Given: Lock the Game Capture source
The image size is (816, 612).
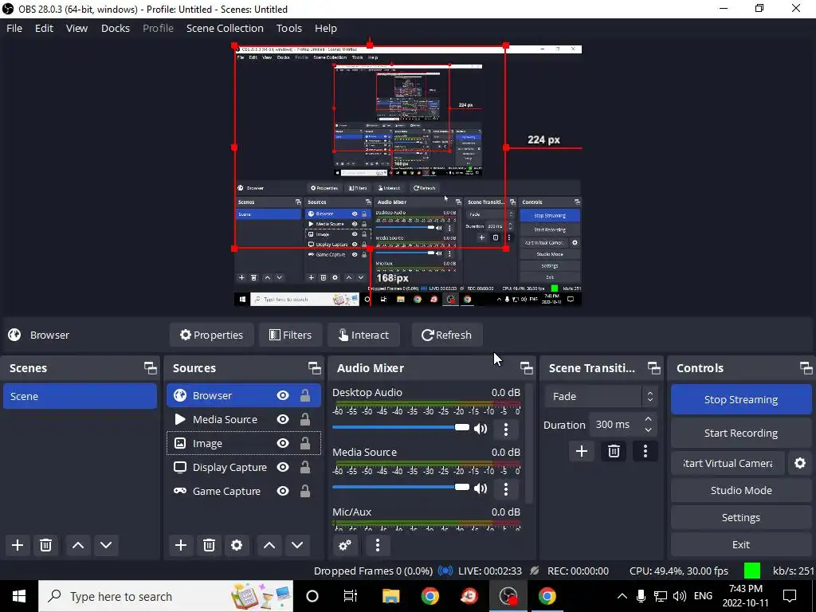Looking at the screenshot, I should (x=305, y=491).
